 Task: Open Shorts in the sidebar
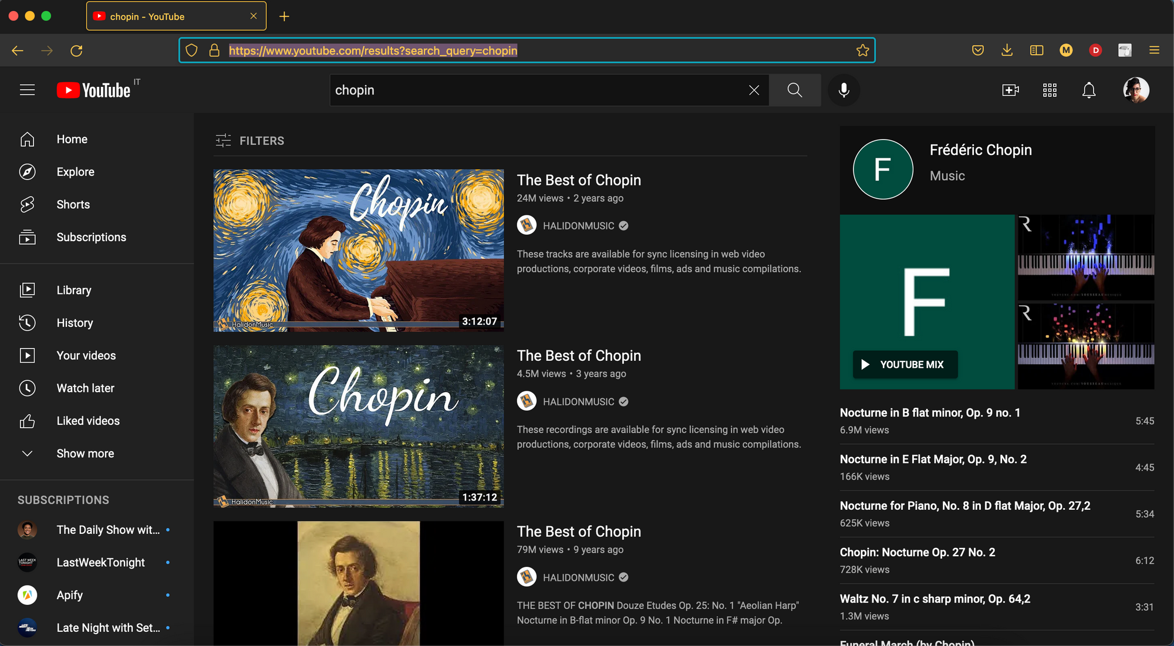coord(97,204)
